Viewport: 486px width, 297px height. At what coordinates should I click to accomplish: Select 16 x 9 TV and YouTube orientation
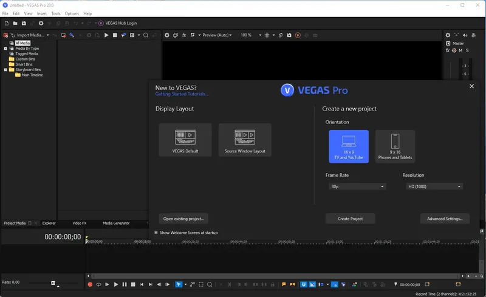(x=349, y=146)
